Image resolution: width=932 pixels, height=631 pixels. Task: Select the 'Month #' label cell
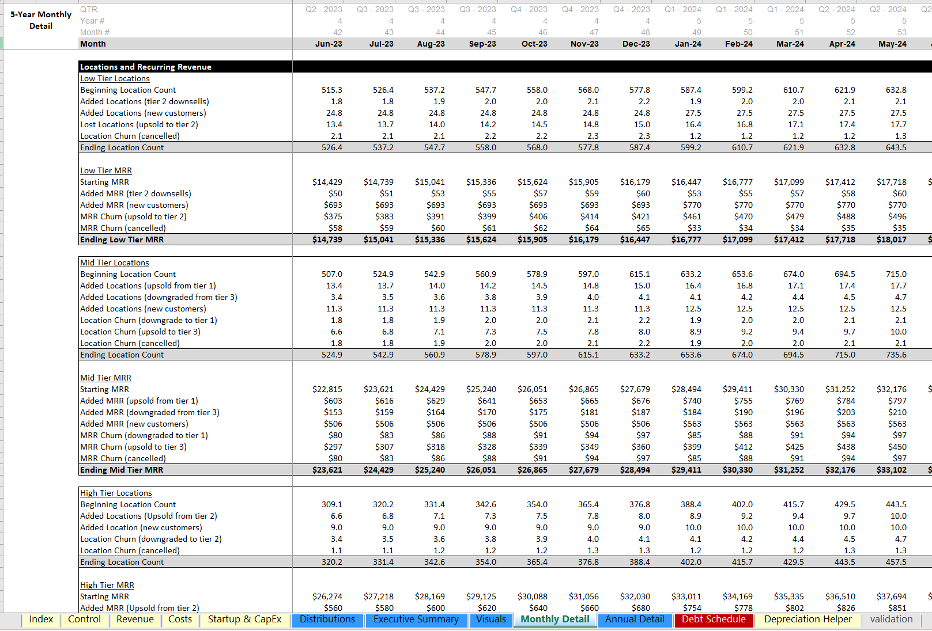click(95, 32)
